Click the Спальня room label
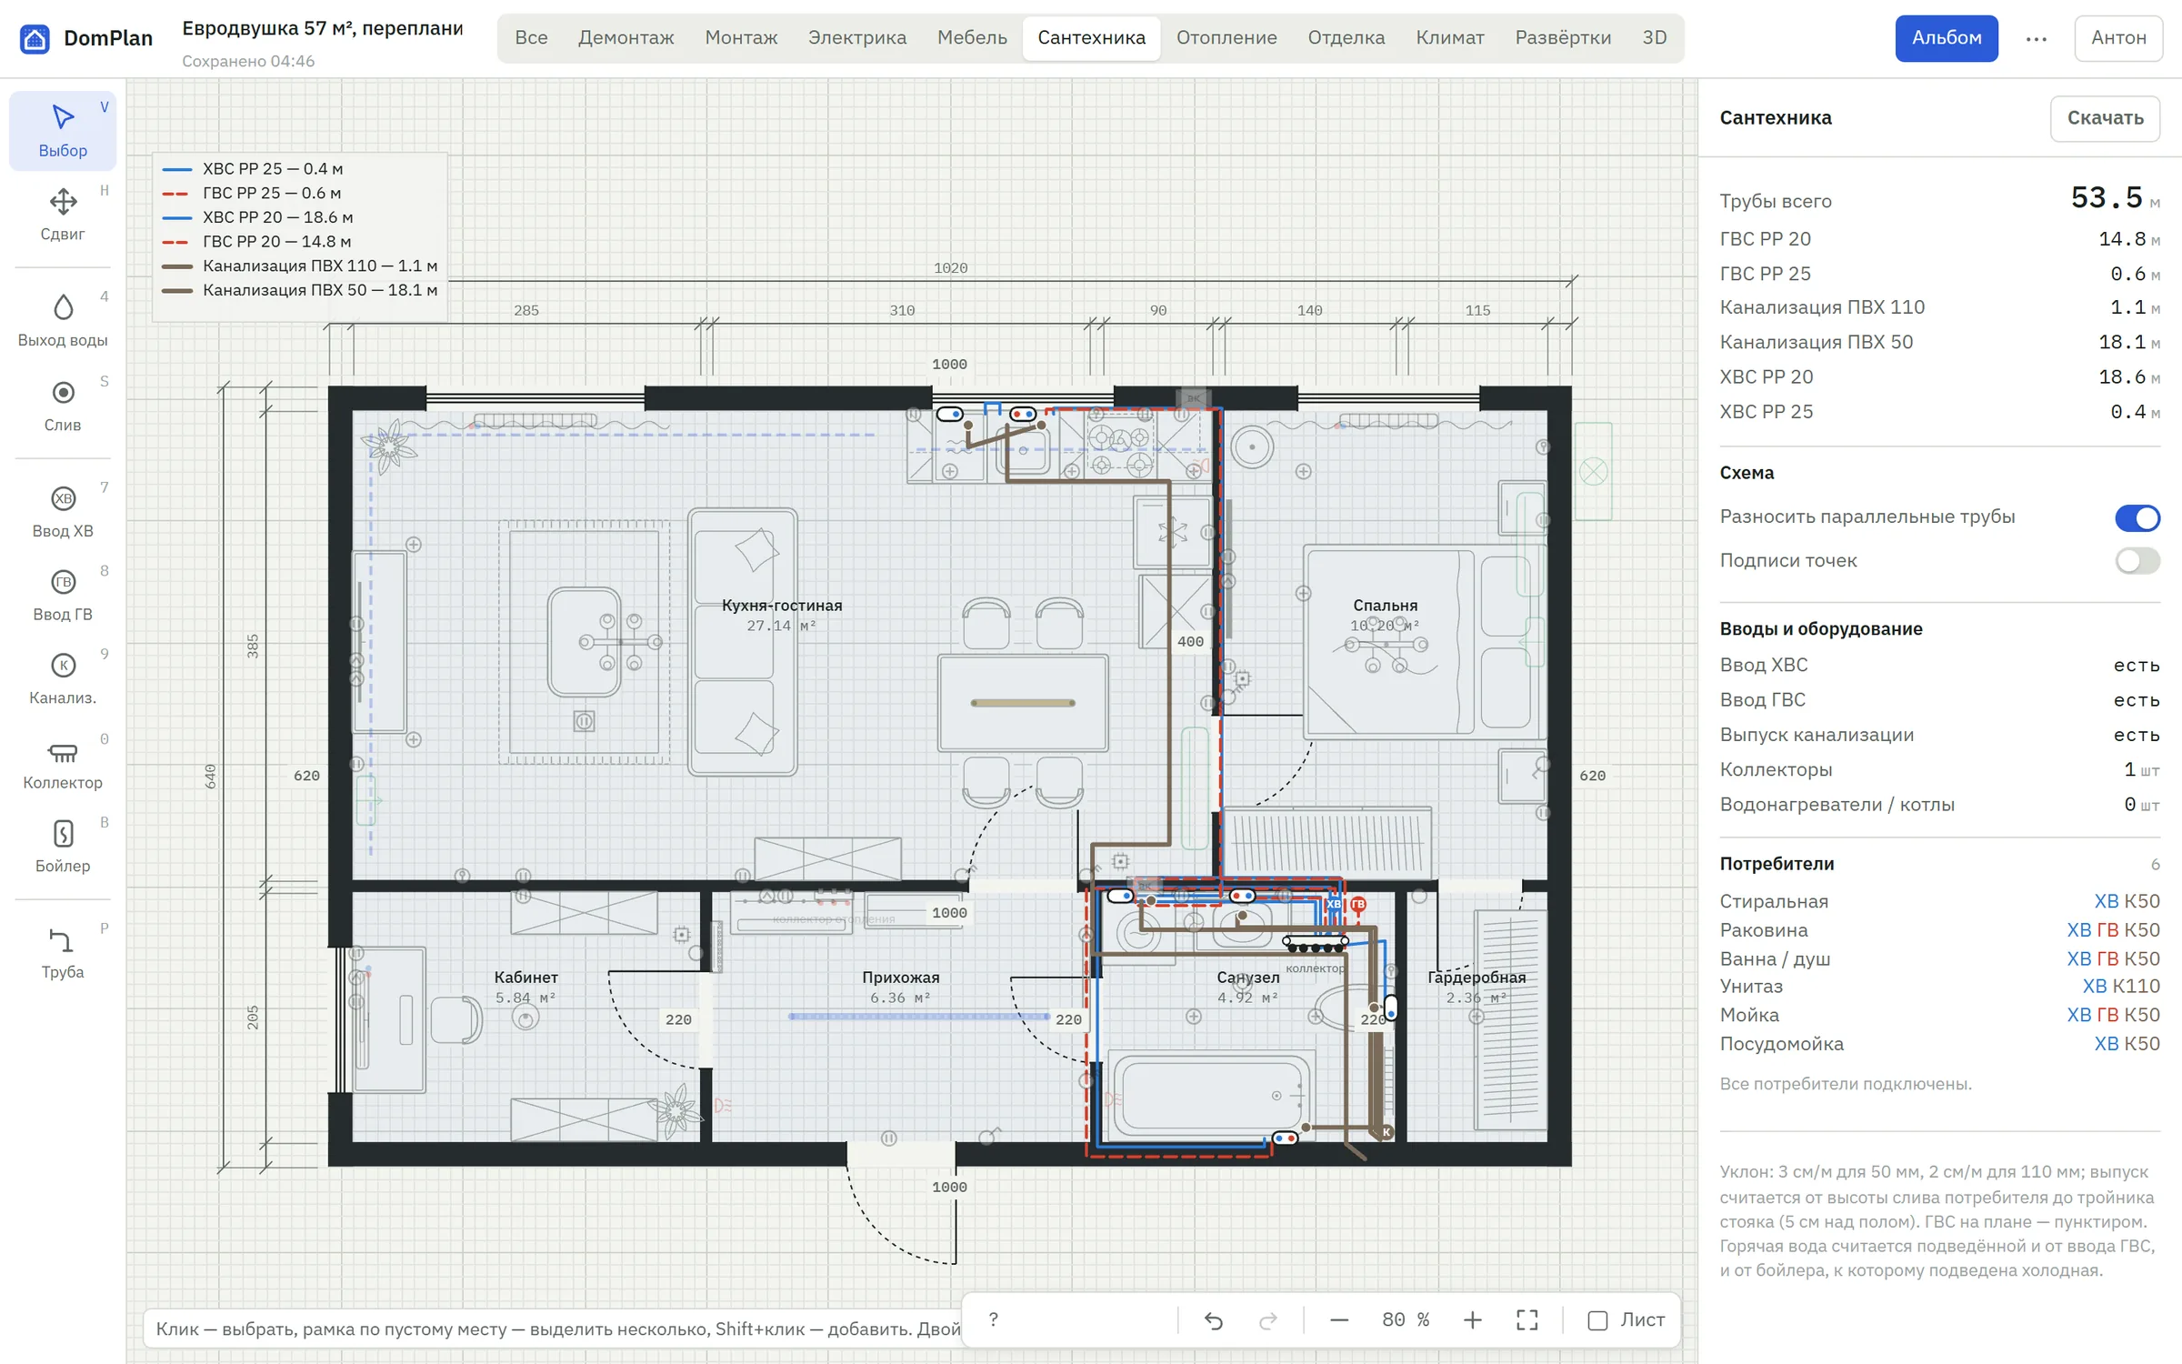The width and height of the screenshot is (2182, 1364). (1385, 606)
